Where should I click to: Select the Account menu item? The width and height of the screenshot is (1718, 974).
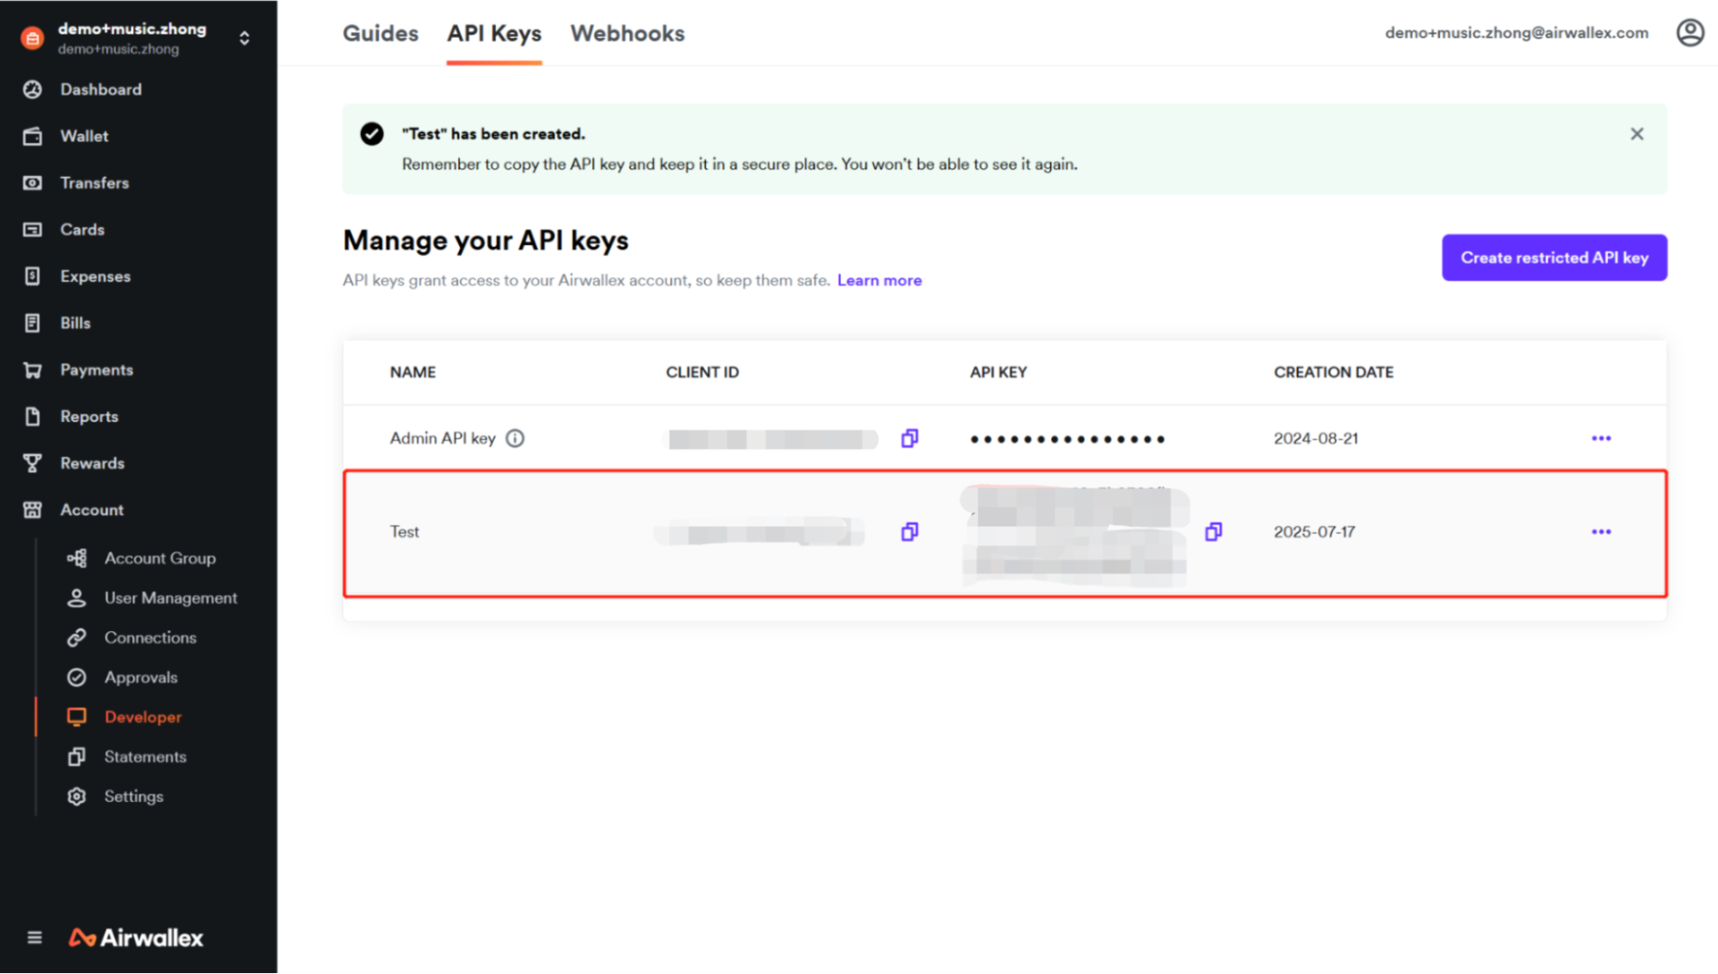pyautogui.click(x=91, y=510)
